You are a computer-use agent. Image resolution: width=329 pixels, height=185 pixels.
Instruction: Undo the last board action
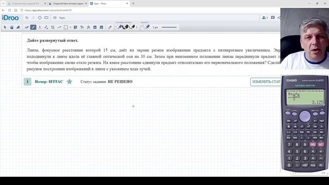(x=27, y=18)
